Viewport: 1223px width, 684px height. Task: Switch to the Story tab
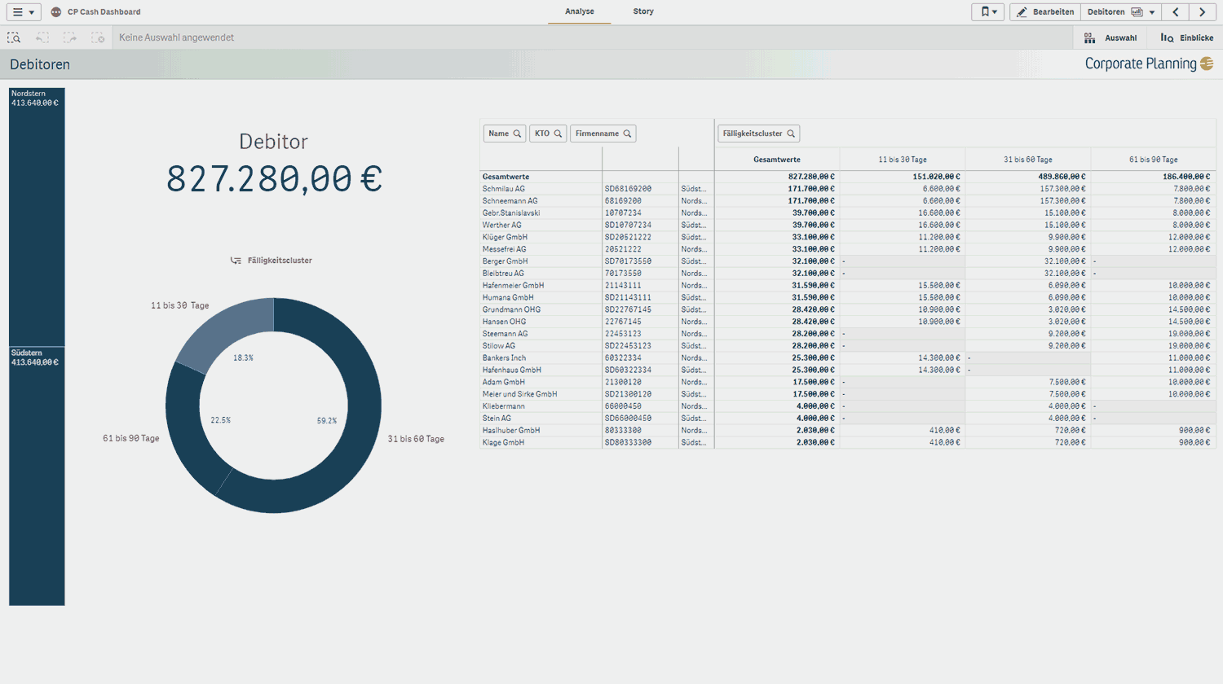643,11
